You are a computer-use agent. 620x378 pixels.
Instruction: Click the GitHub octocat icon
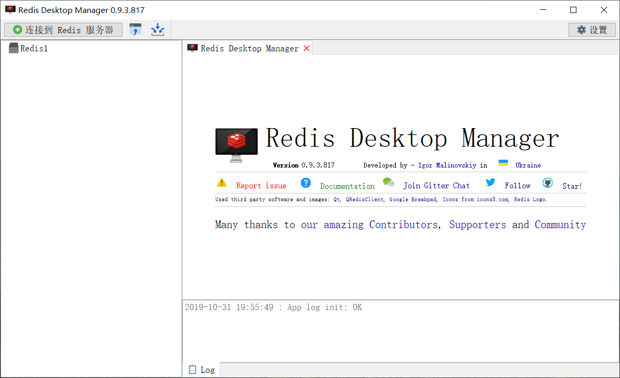coord(548,183)
